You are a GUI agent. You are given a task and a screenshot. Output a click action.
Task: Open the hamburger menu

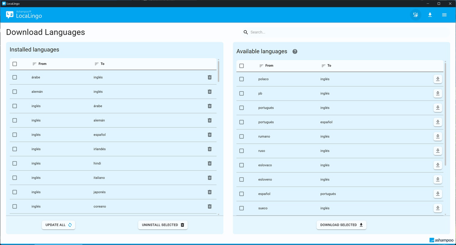coord(444,15)
